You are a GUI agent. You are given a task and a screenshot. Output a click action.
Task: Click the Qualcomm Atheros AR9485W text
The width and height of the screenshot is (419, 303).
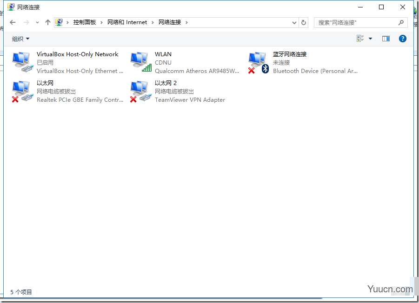197,71
